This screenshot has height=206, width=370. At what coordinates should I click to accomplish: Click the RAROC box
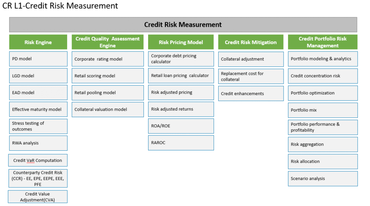click(181, 143)
